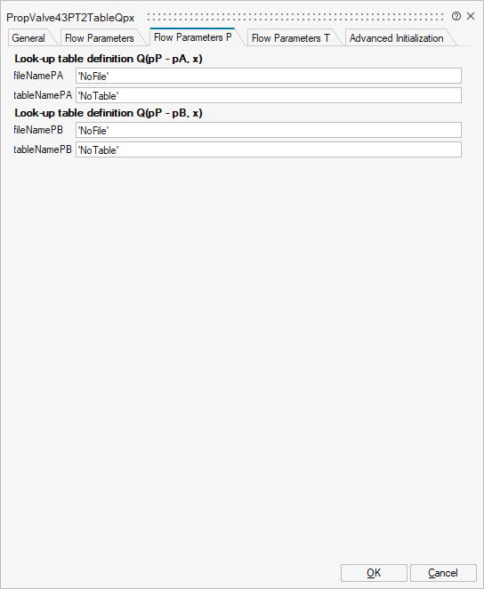The image size is (484, 589).
Task: Click the tableNamePB parameter label
Action: (x=43, y=149)
